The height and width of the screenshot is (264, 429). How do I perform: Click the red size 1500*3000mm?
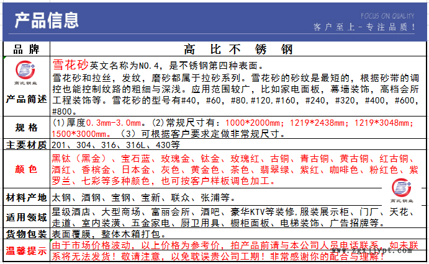pyautogui.click(x=79, y=134)
